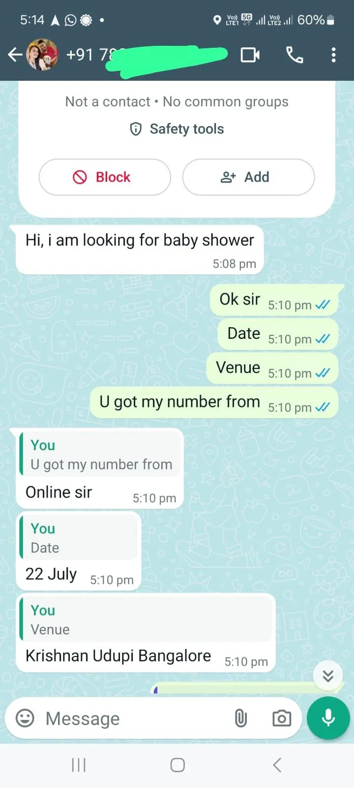The image size is (354, 788).
Task: Open Android recent apps button
Action: (x=79, y=765)
